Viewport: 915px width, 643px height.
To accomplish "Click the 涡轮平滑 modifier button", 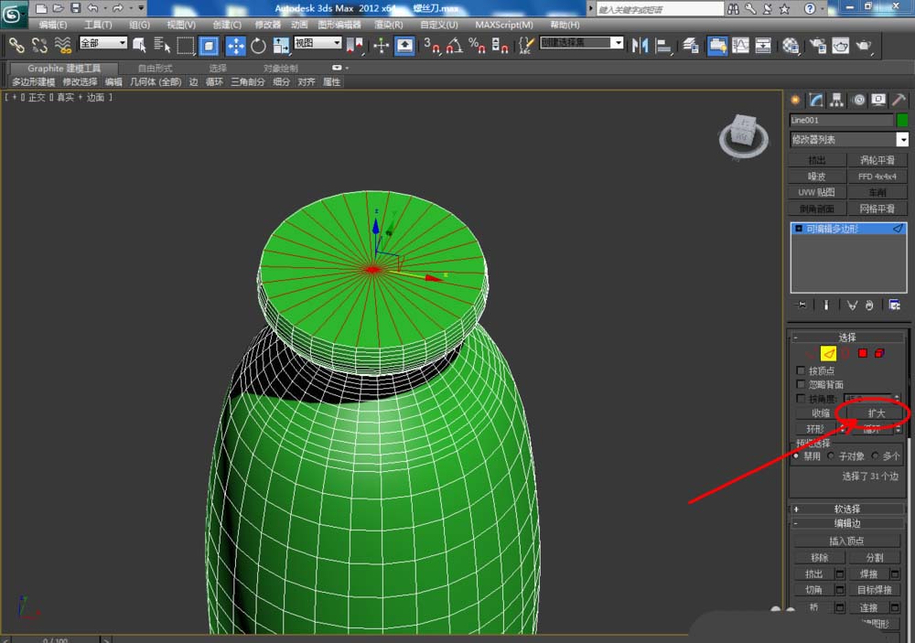I will tap(877, 160).
